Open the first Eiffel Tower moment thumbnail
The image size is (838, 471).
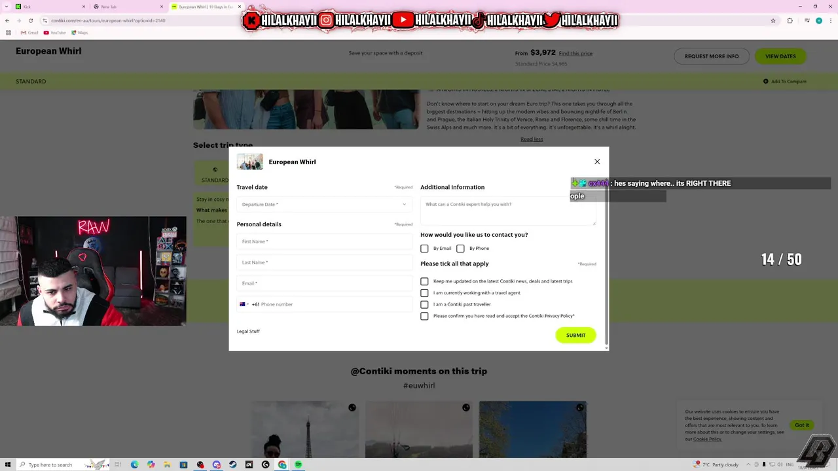point(306,430)
